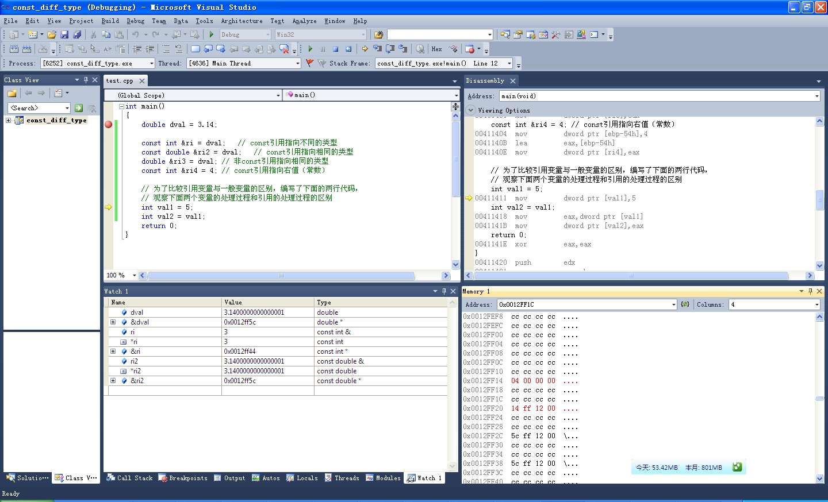Continue debugging with green play button
The width and height of the screenshot is (828, 502).
click(310, 49)
